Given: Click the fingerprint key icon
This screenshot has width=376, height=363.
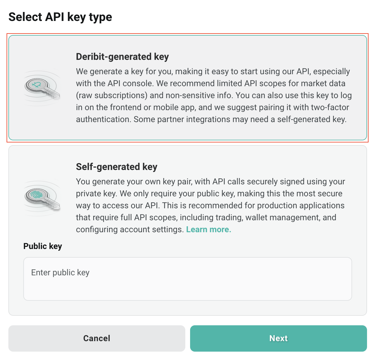Looking at the screenshot, I should tap(42, 198).
